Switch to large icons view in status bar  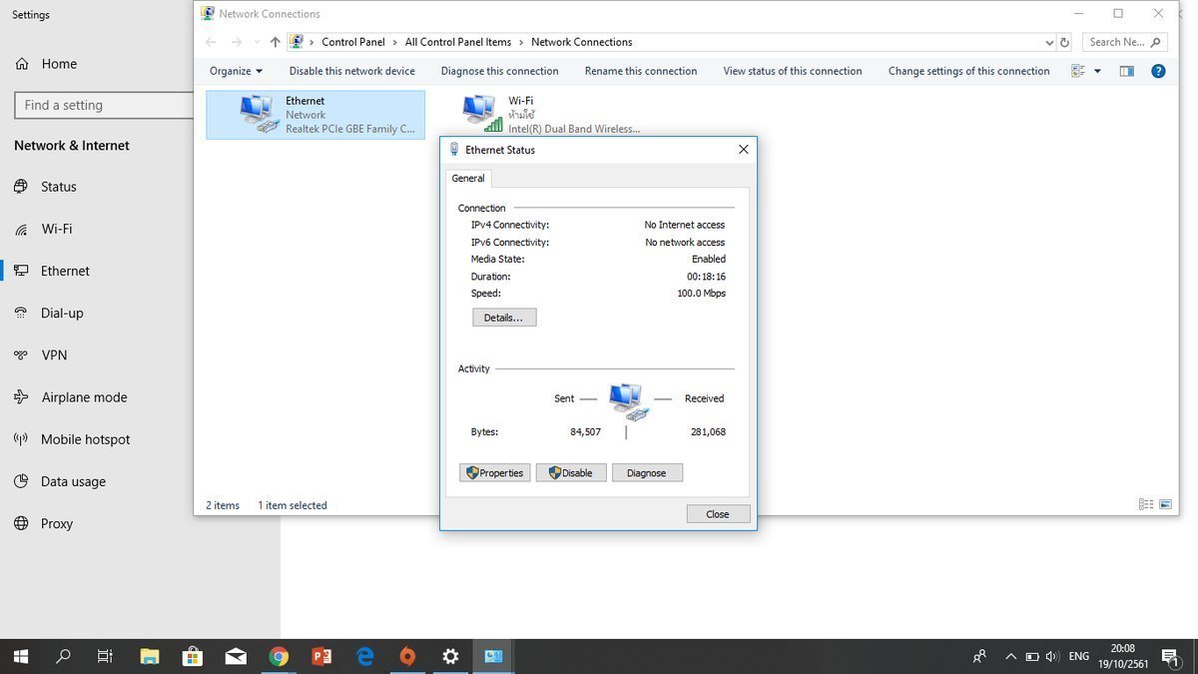pos(1165,505)
